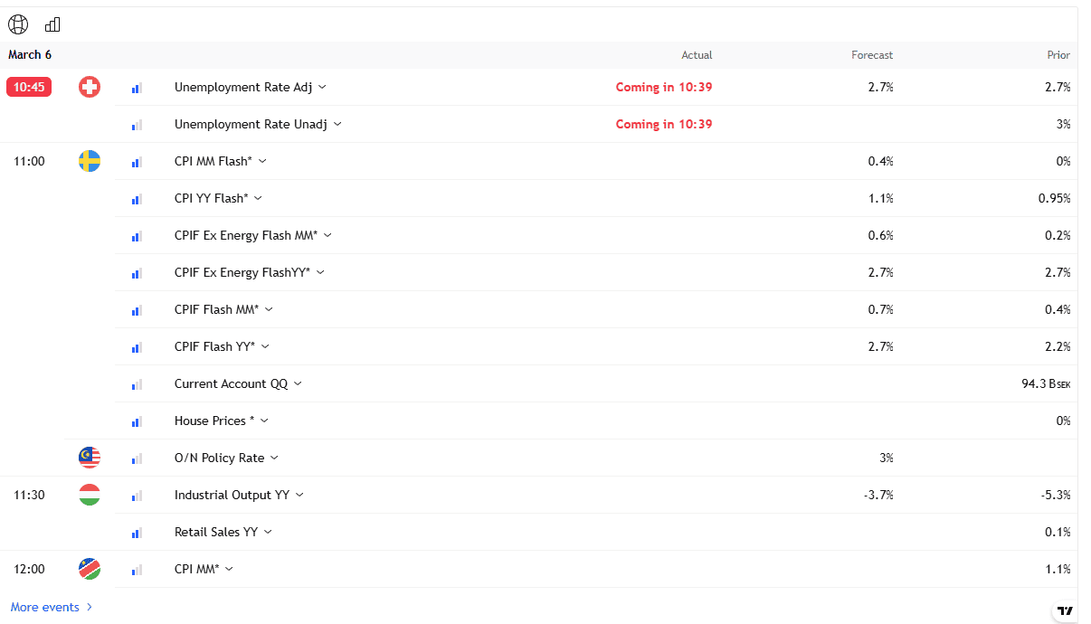The image size is (1091, 624).
Task: Expand Current Account QQ details
Action: pyautogui.click(x=298, y=383)
